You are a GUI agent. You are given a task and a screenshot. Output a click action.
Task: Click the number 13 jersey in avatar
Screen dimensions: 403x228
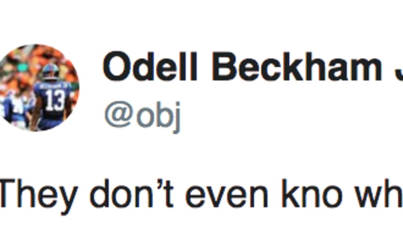click(x=54, y=100)
